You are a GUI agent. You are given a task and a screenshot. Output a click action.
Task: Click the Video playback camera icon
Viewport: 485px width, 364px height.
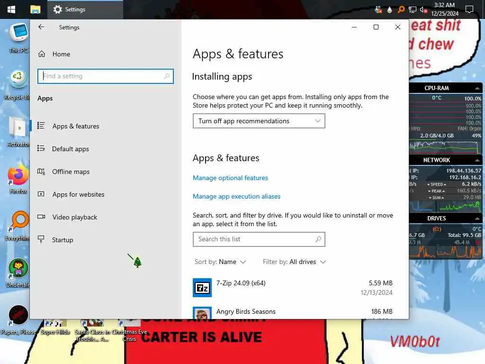click(x=41, y=217)
